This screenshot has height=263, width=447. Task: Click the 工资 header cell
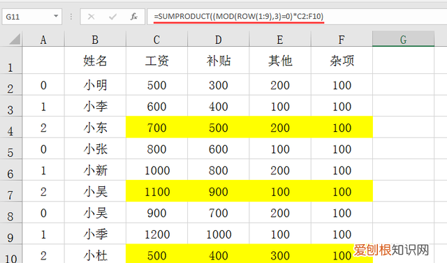coord(156,60)
